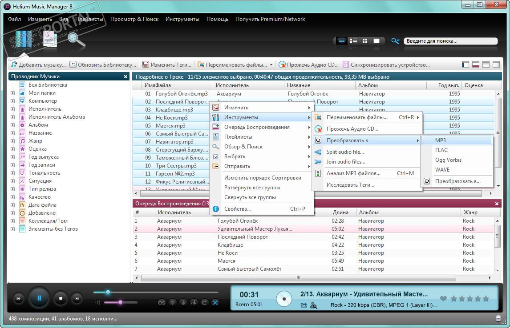Click Прожечь Аудио CD toolbar button
510x328 pixels.
point(309,65)
